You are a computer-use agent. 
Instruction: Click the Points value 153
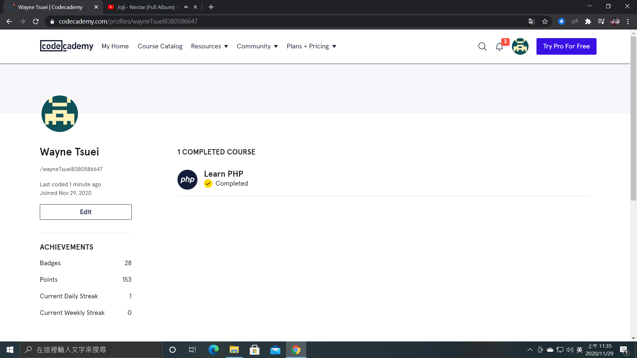coord(127,279)
